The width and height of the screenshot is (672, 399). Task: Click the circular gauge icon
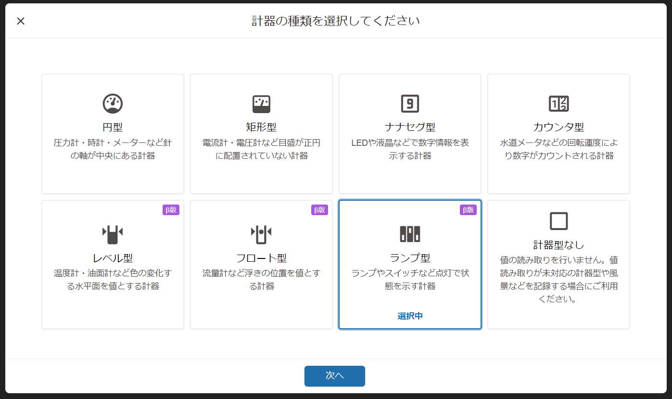[113, 103]
